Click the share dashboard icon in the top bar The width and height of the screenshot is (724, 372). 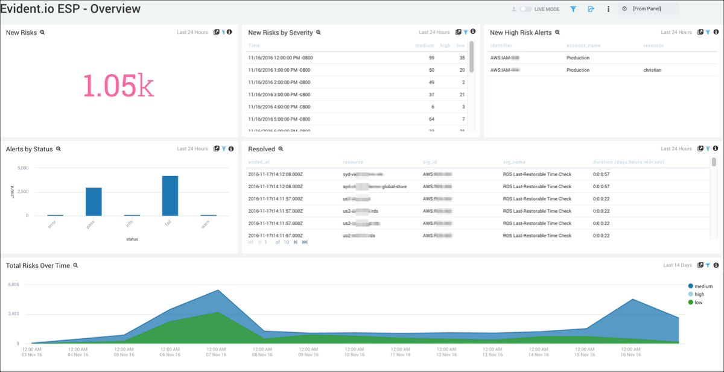point(590,9)
